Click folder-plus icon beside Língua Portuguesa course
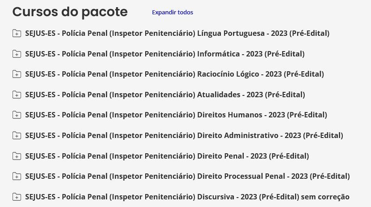This screenshot has width=371, height=207. click(17, 33)
